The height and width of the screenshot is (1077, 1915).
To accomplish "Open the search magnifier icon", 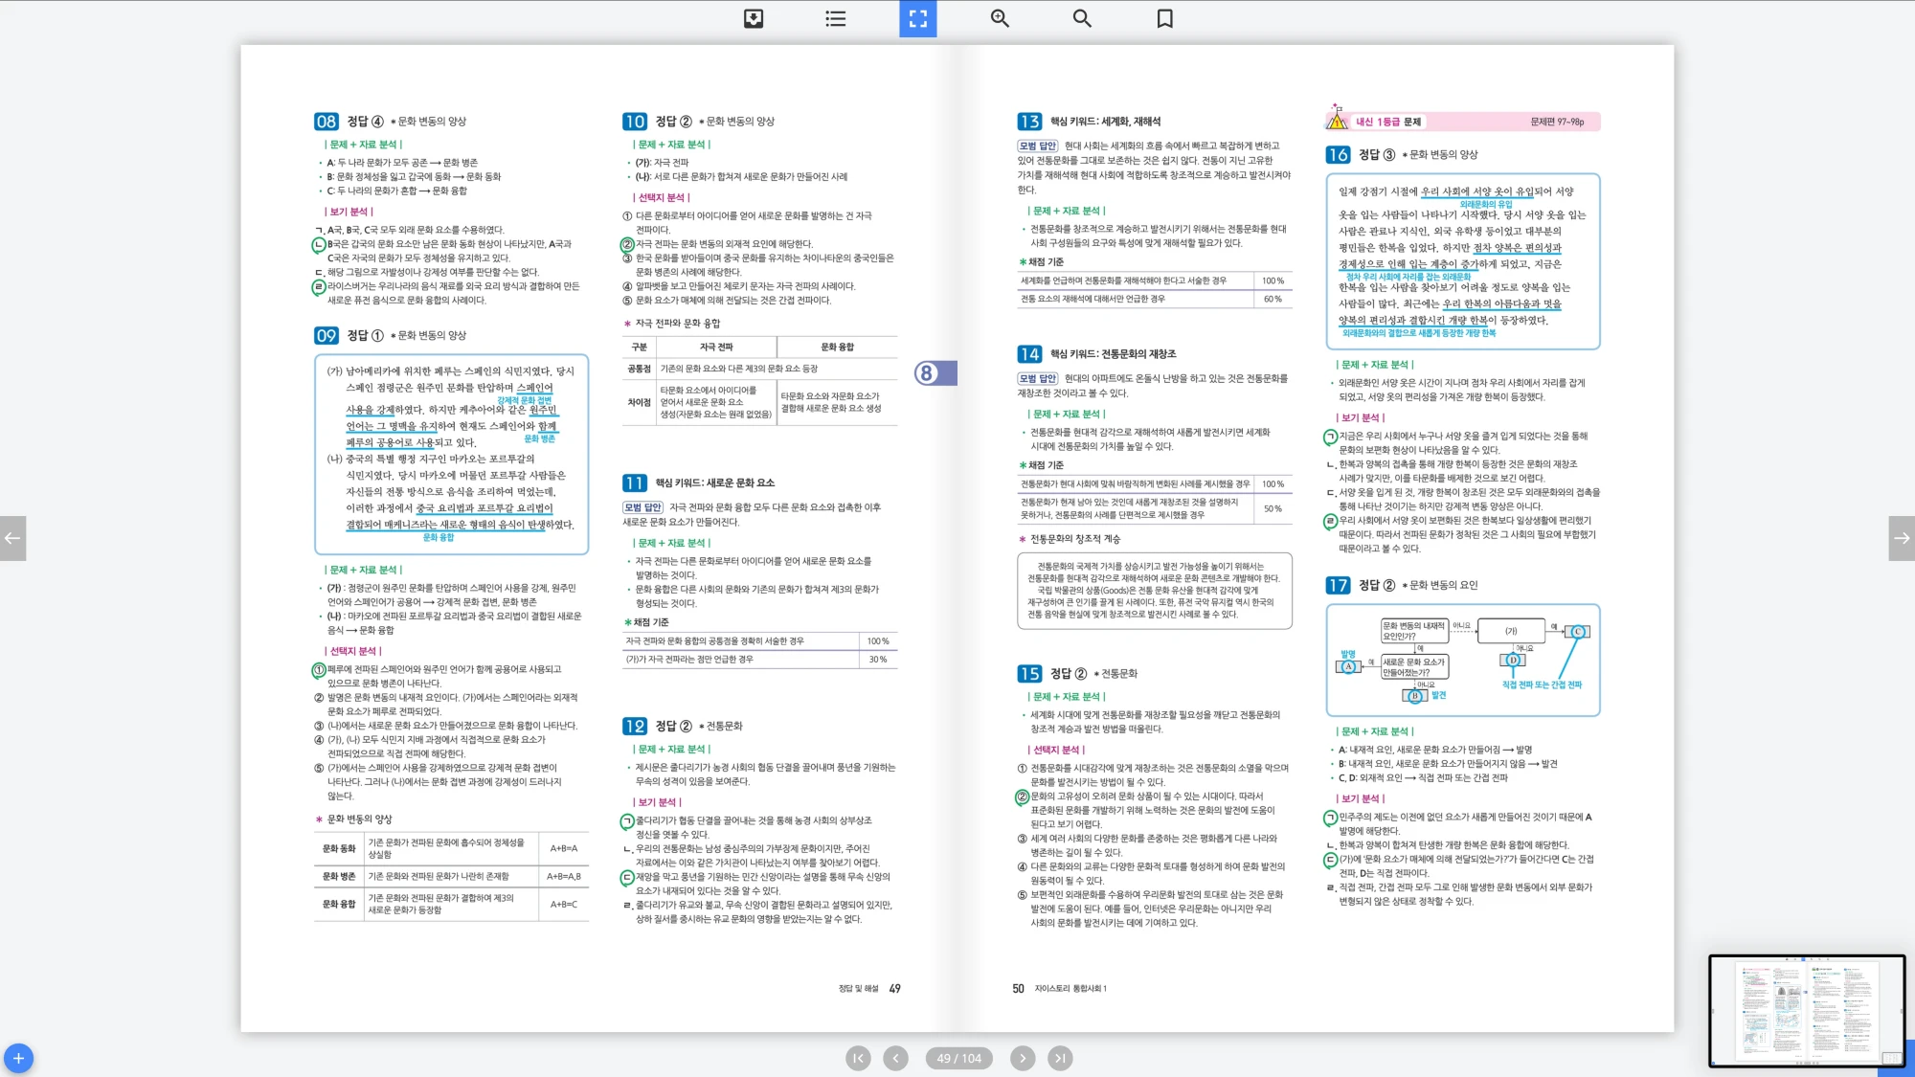I will 1082,18.
